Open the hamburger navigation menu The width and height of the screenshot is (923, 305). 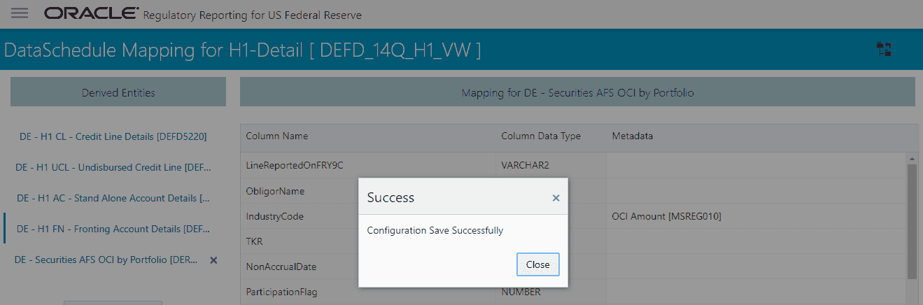(20, 13)
